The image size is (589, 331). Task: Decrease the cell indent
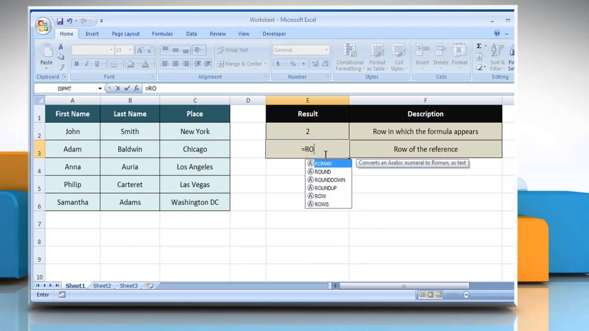pyautogui.click(x=198, y=64)
